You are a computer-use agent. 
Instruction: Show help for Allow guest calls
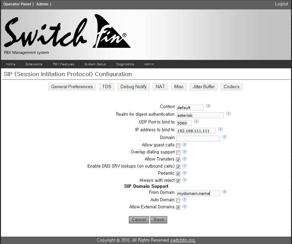(x=184, y=145)
